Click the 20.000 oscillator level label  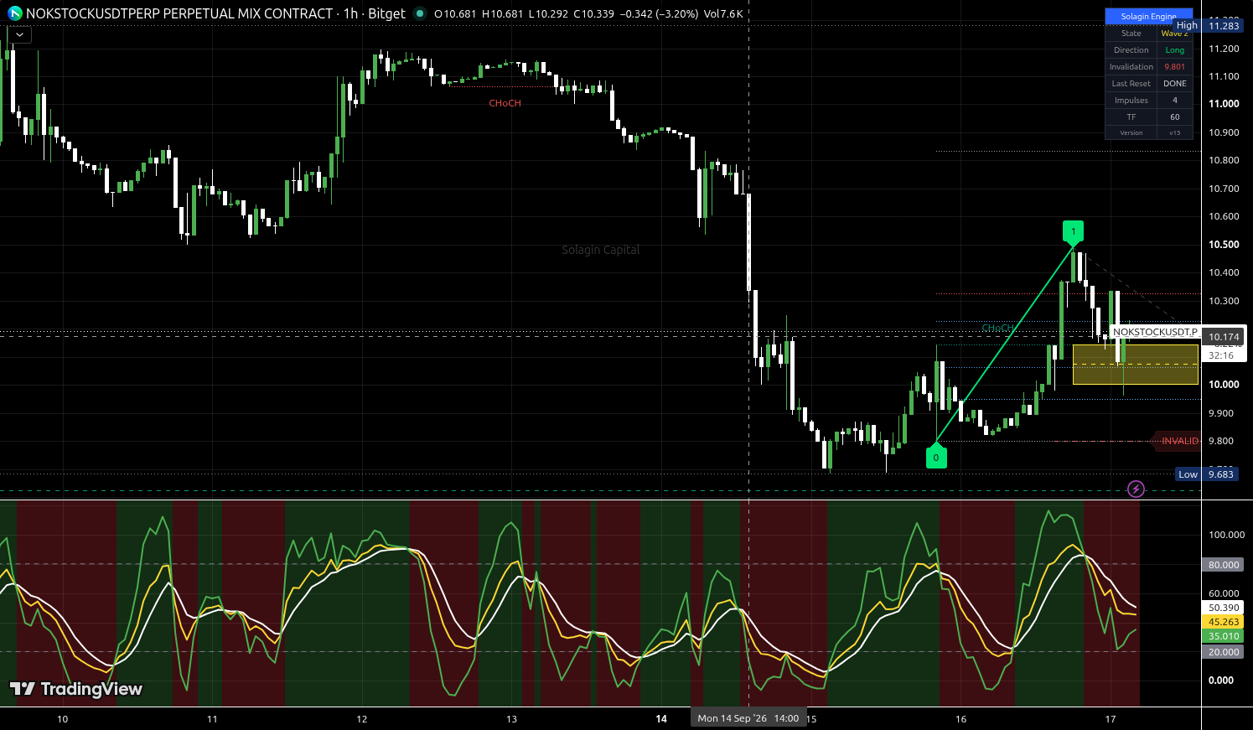point(1224,652)
